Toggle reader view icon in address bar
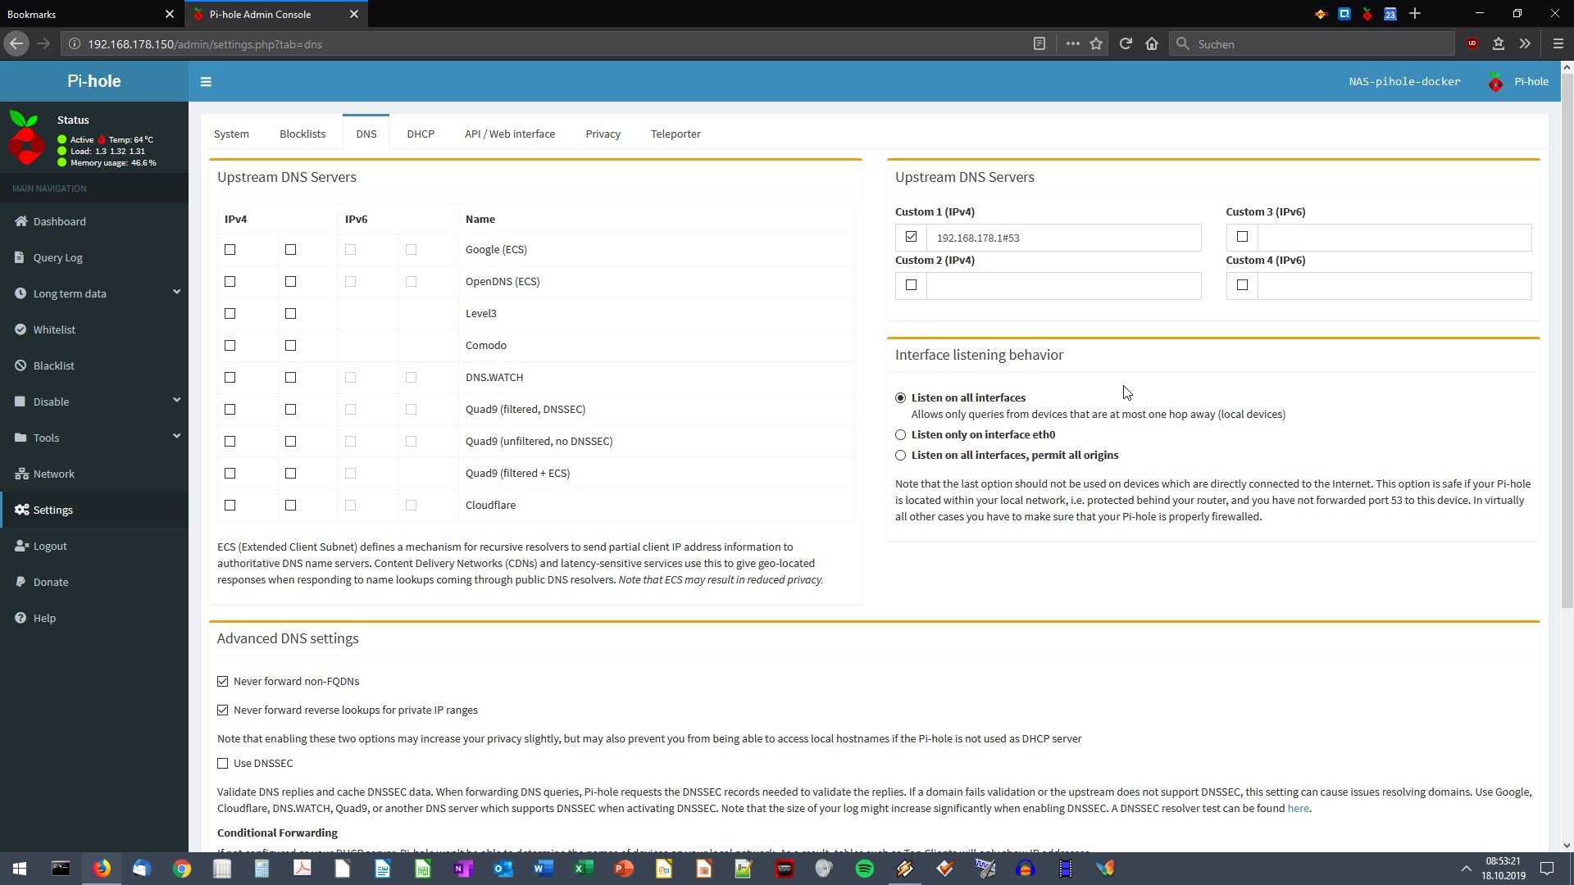The width and height of the screenshot is (1574, 885). coord(1039,44)
